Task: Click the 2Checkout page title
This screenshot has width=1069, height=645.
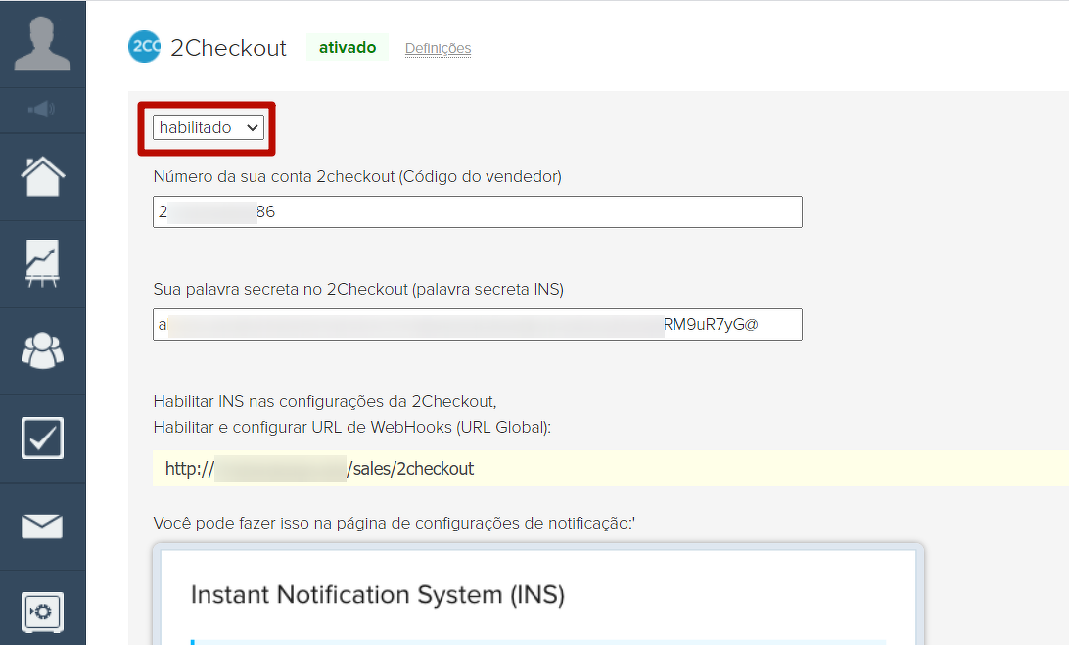Action: click(x=228, y=48)
